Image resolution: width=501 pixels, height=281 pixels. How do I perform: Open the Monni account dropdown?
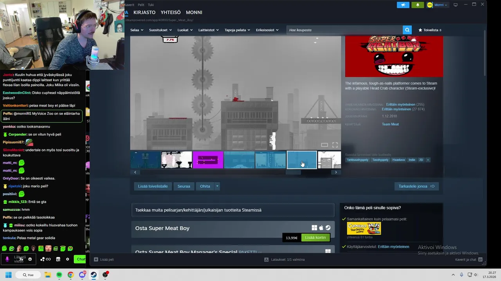coord(437,5)
